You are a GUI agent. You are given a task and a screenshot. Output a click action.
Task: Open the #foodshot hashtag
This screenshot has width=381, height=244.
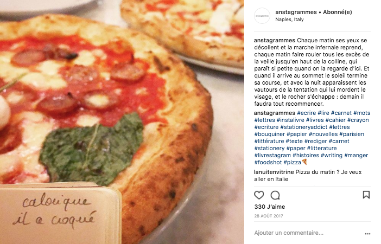pos(268,162)
